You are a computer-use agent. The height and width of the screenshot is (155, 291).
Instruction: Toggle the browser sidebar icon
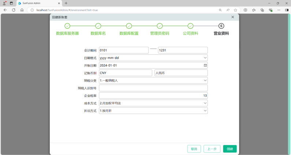[287, 10]
